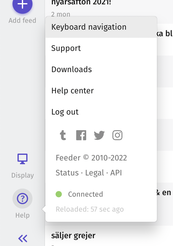173x246 pixels.
Task: Click the purple Add feed plus button
Action: tap(22, 5)
